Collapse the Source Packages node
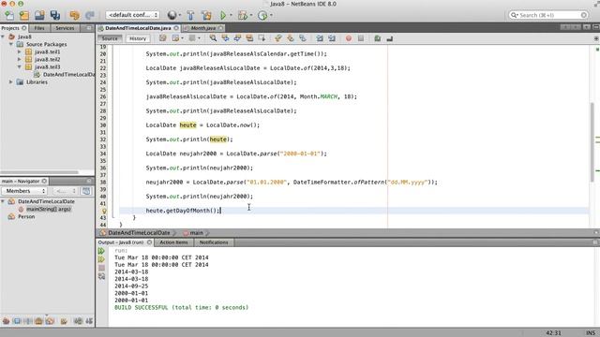Screen dimensions: 600x337 [x=11, y=44]
